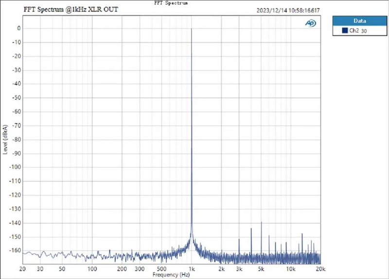The height and width of the screenshot is (279, 389).
Task: Click the graph title FFT Spectrum @1kHz XLR OUT
Action: (x=71, y=10)
